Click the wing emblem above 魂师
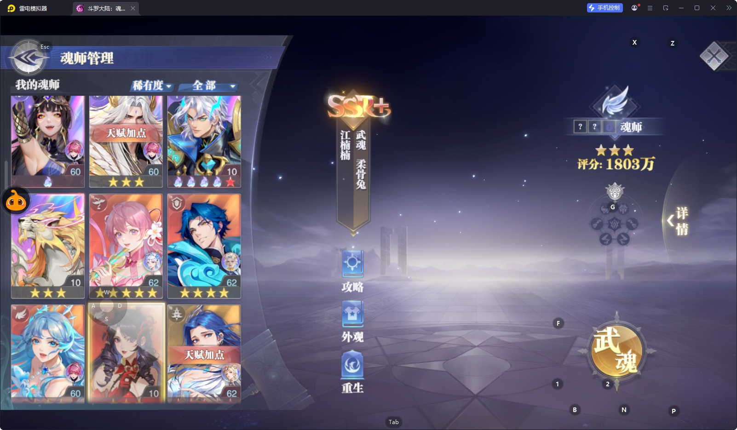 pyautogui.click(x=616, y=101)
